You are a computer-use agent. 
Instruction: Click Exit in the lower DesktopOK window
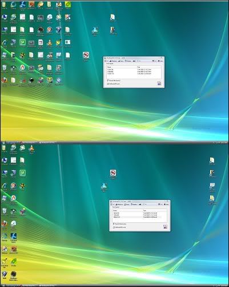click(166, 205)
